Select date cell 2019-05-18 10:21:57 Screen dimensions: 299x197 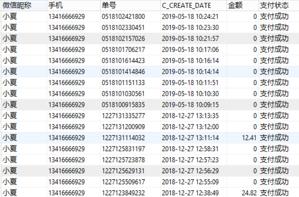(190, 39)
